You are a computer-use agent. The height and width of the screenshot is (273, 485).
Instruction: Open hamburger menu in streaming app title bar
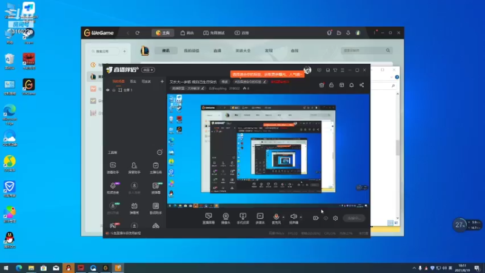pos(343,70)
